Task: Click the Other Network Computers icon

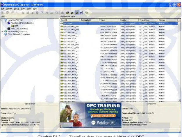Action: point(6,34)
